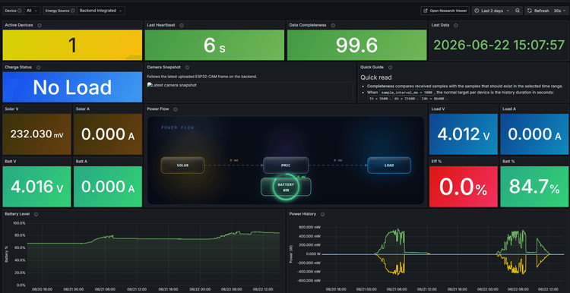The width and height of the screenshot is (570, 293).
Task: Click the Charge Status info icon
Action: tap(38, 67)
